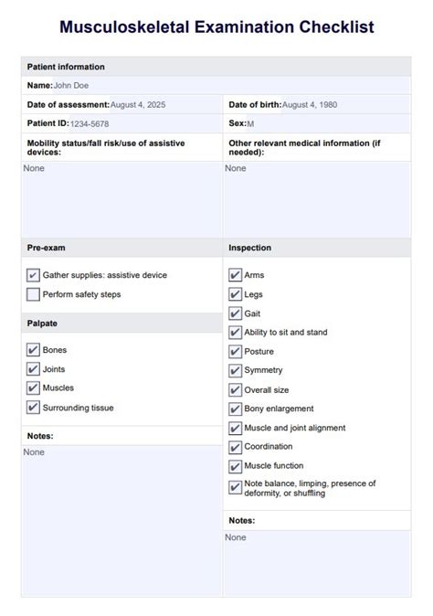
Task: Toggle the Bones checkbox under Palpate
Action: (33, 350)
